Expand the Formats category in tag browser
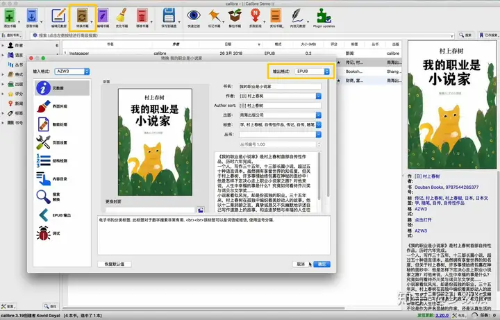This screenshot has width=500, height=320. tap(3, 74)
